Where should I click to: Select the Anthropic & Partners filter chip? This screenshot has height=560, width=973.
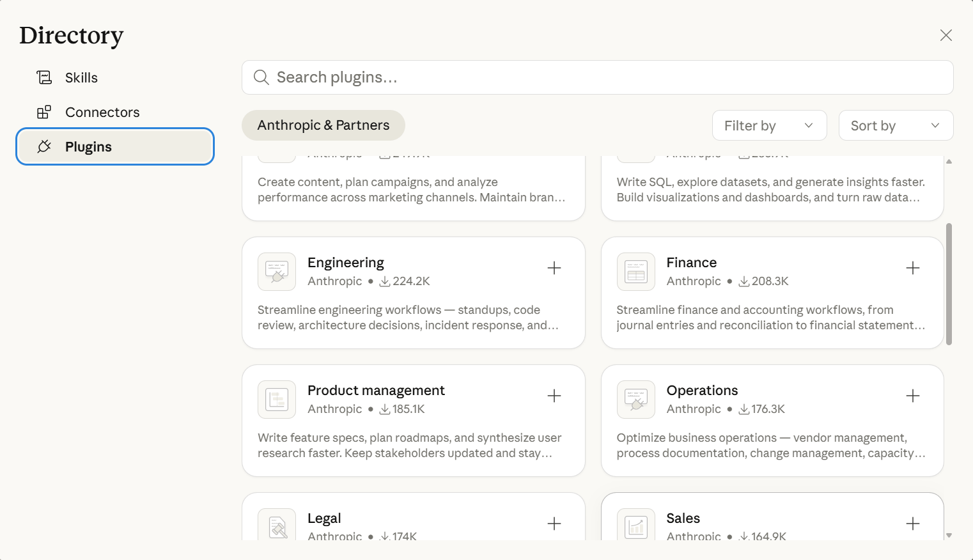point(323,125)
